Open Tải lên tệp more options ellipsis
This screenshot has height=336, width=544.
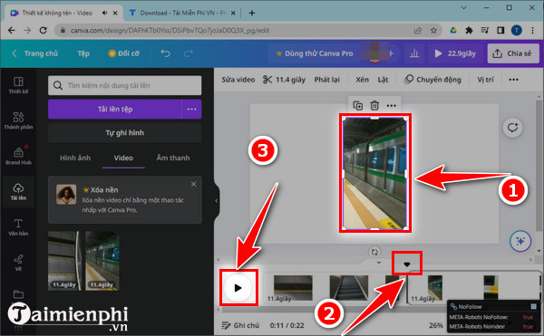tap(191, 109)
